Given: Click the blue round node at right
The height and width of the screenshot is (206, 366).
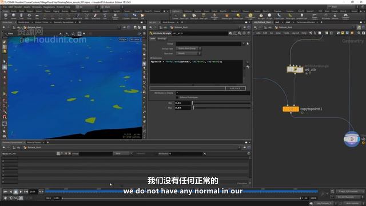Looking at the screenshot, I should click(x=352, y=139).
